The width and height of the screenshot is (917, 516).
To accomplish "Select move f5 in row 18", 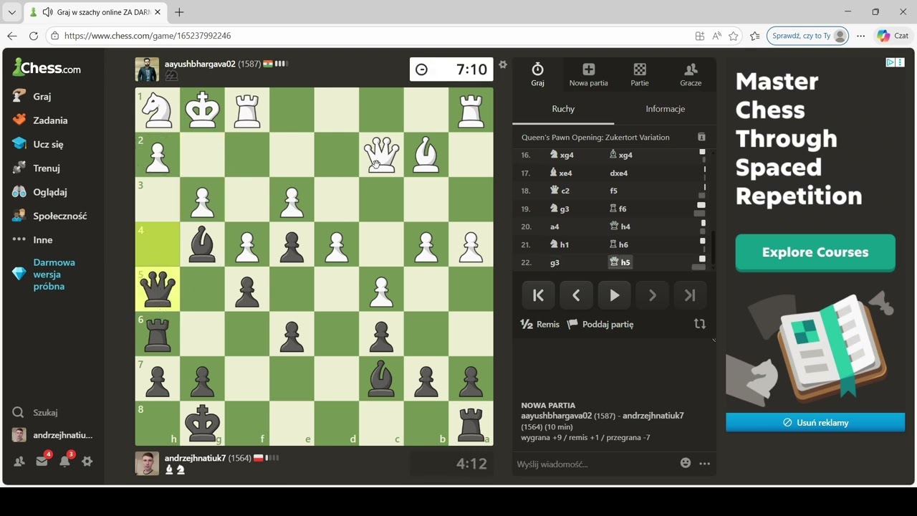I will [614, 191].
